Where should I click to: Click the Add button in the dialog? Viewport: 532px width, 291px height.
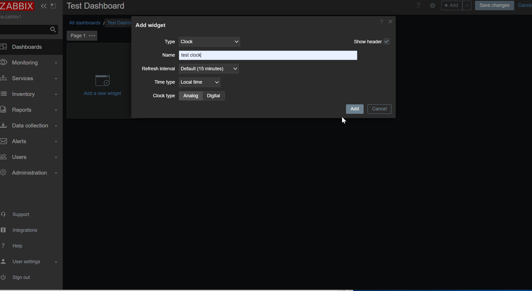354,109
